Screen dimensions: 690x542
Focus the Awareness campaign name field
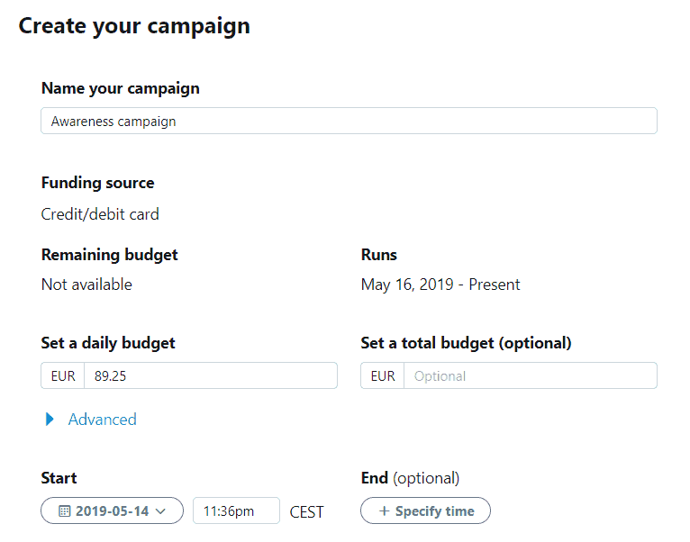point(349,121)
